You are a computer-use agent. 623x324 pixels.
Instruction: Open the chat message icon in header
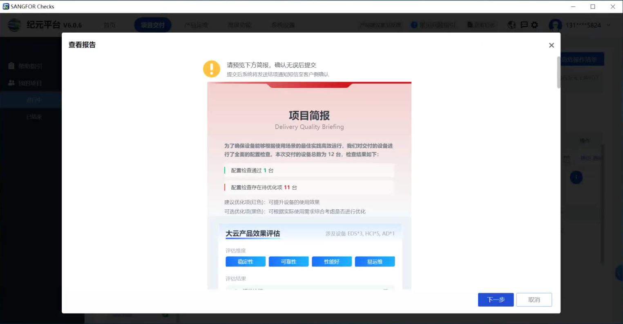tap(524, 25)
